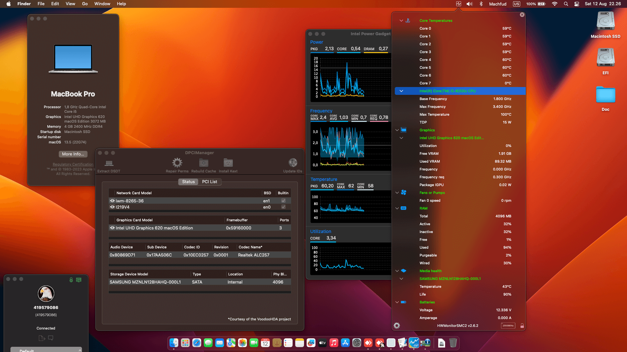Collapse the Core Temperatures section
The width and height of the screenshot is (627, 352).
pyautogui.click(x=401, y=21)
